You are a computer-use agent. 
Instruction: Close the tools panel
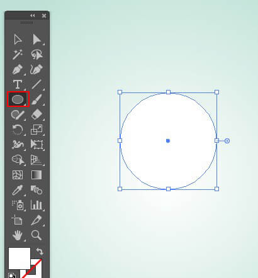[44, 16]
